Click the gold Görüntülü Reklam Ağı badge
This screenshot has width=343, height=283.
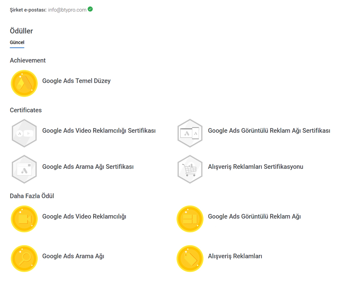click(190, 219)
